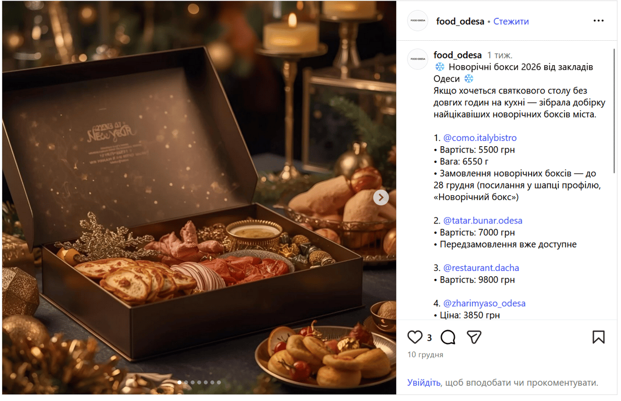Open food_odesa username in header
Screen dimensions: 621x401
(460, 21)
